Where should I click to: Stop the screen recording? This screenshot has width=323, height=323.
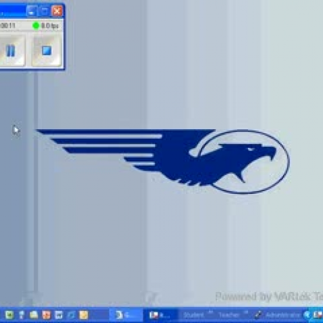(47, 51)
